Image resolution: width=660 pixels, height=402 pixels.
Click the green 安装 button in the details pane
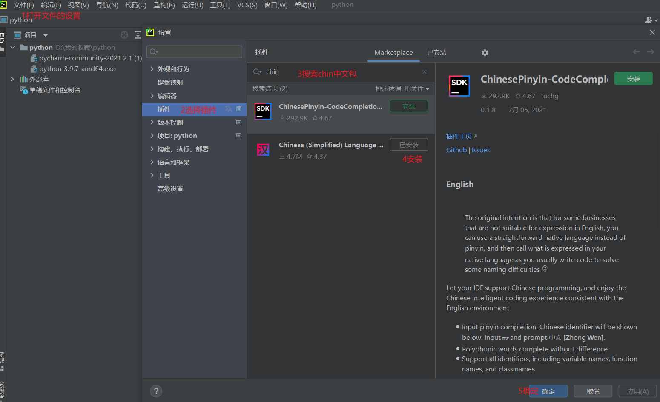click(633, 79)
